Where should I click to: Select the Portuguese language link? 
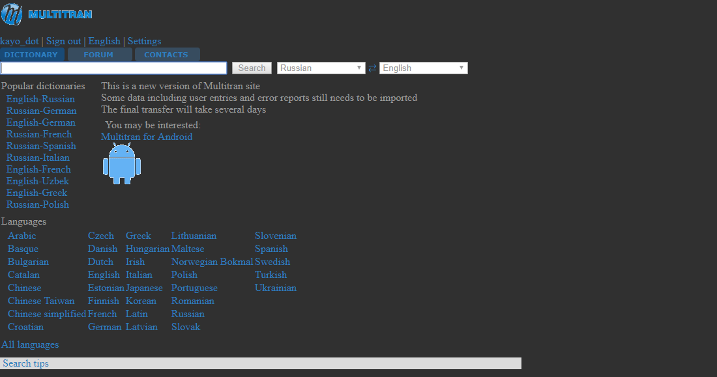tap(194, 288)
